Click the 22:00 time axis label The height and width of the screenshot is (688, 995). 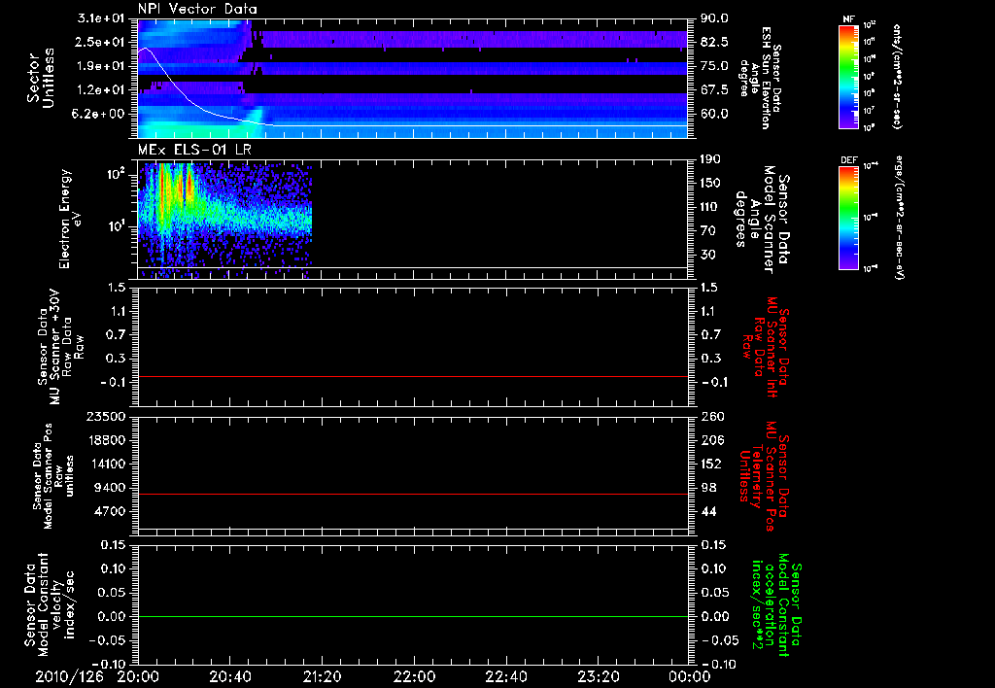click(x=414, y=676)
